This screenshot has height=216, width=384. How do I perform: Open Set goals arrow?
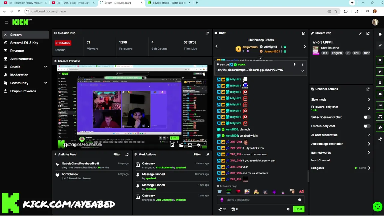369,168
